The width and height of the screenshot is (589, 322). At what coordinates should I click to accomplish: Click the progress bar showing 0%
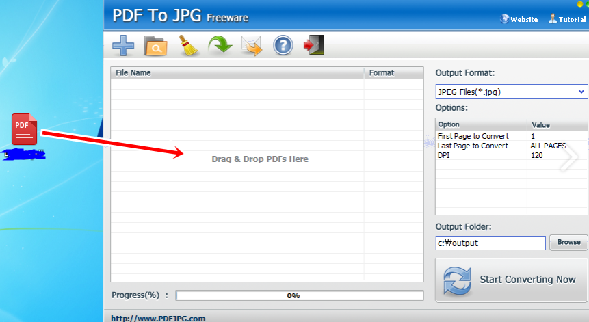coord(300,295)
